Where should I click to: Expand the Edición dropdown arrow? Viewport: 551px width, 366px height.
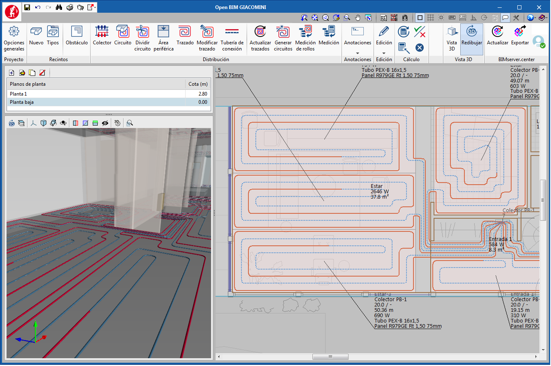[384, 53]
